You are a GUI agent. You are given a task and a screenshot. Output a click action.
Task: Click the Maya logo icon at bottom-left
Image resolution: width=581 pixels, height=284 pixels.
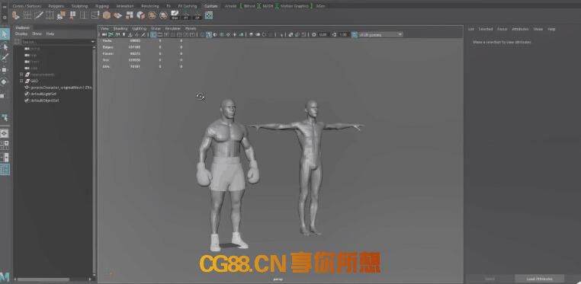click(5, 277)
